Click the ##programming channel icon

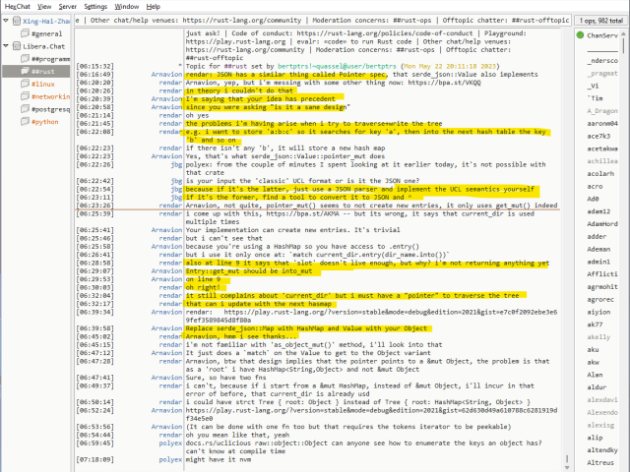coord(25,59)
